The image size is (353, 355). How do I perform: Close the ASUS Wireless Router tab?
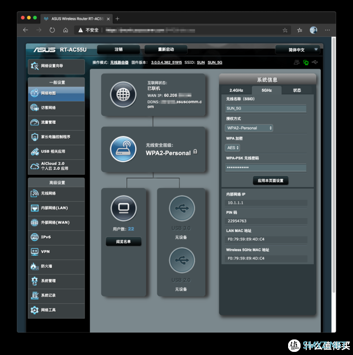click(108, 19)
